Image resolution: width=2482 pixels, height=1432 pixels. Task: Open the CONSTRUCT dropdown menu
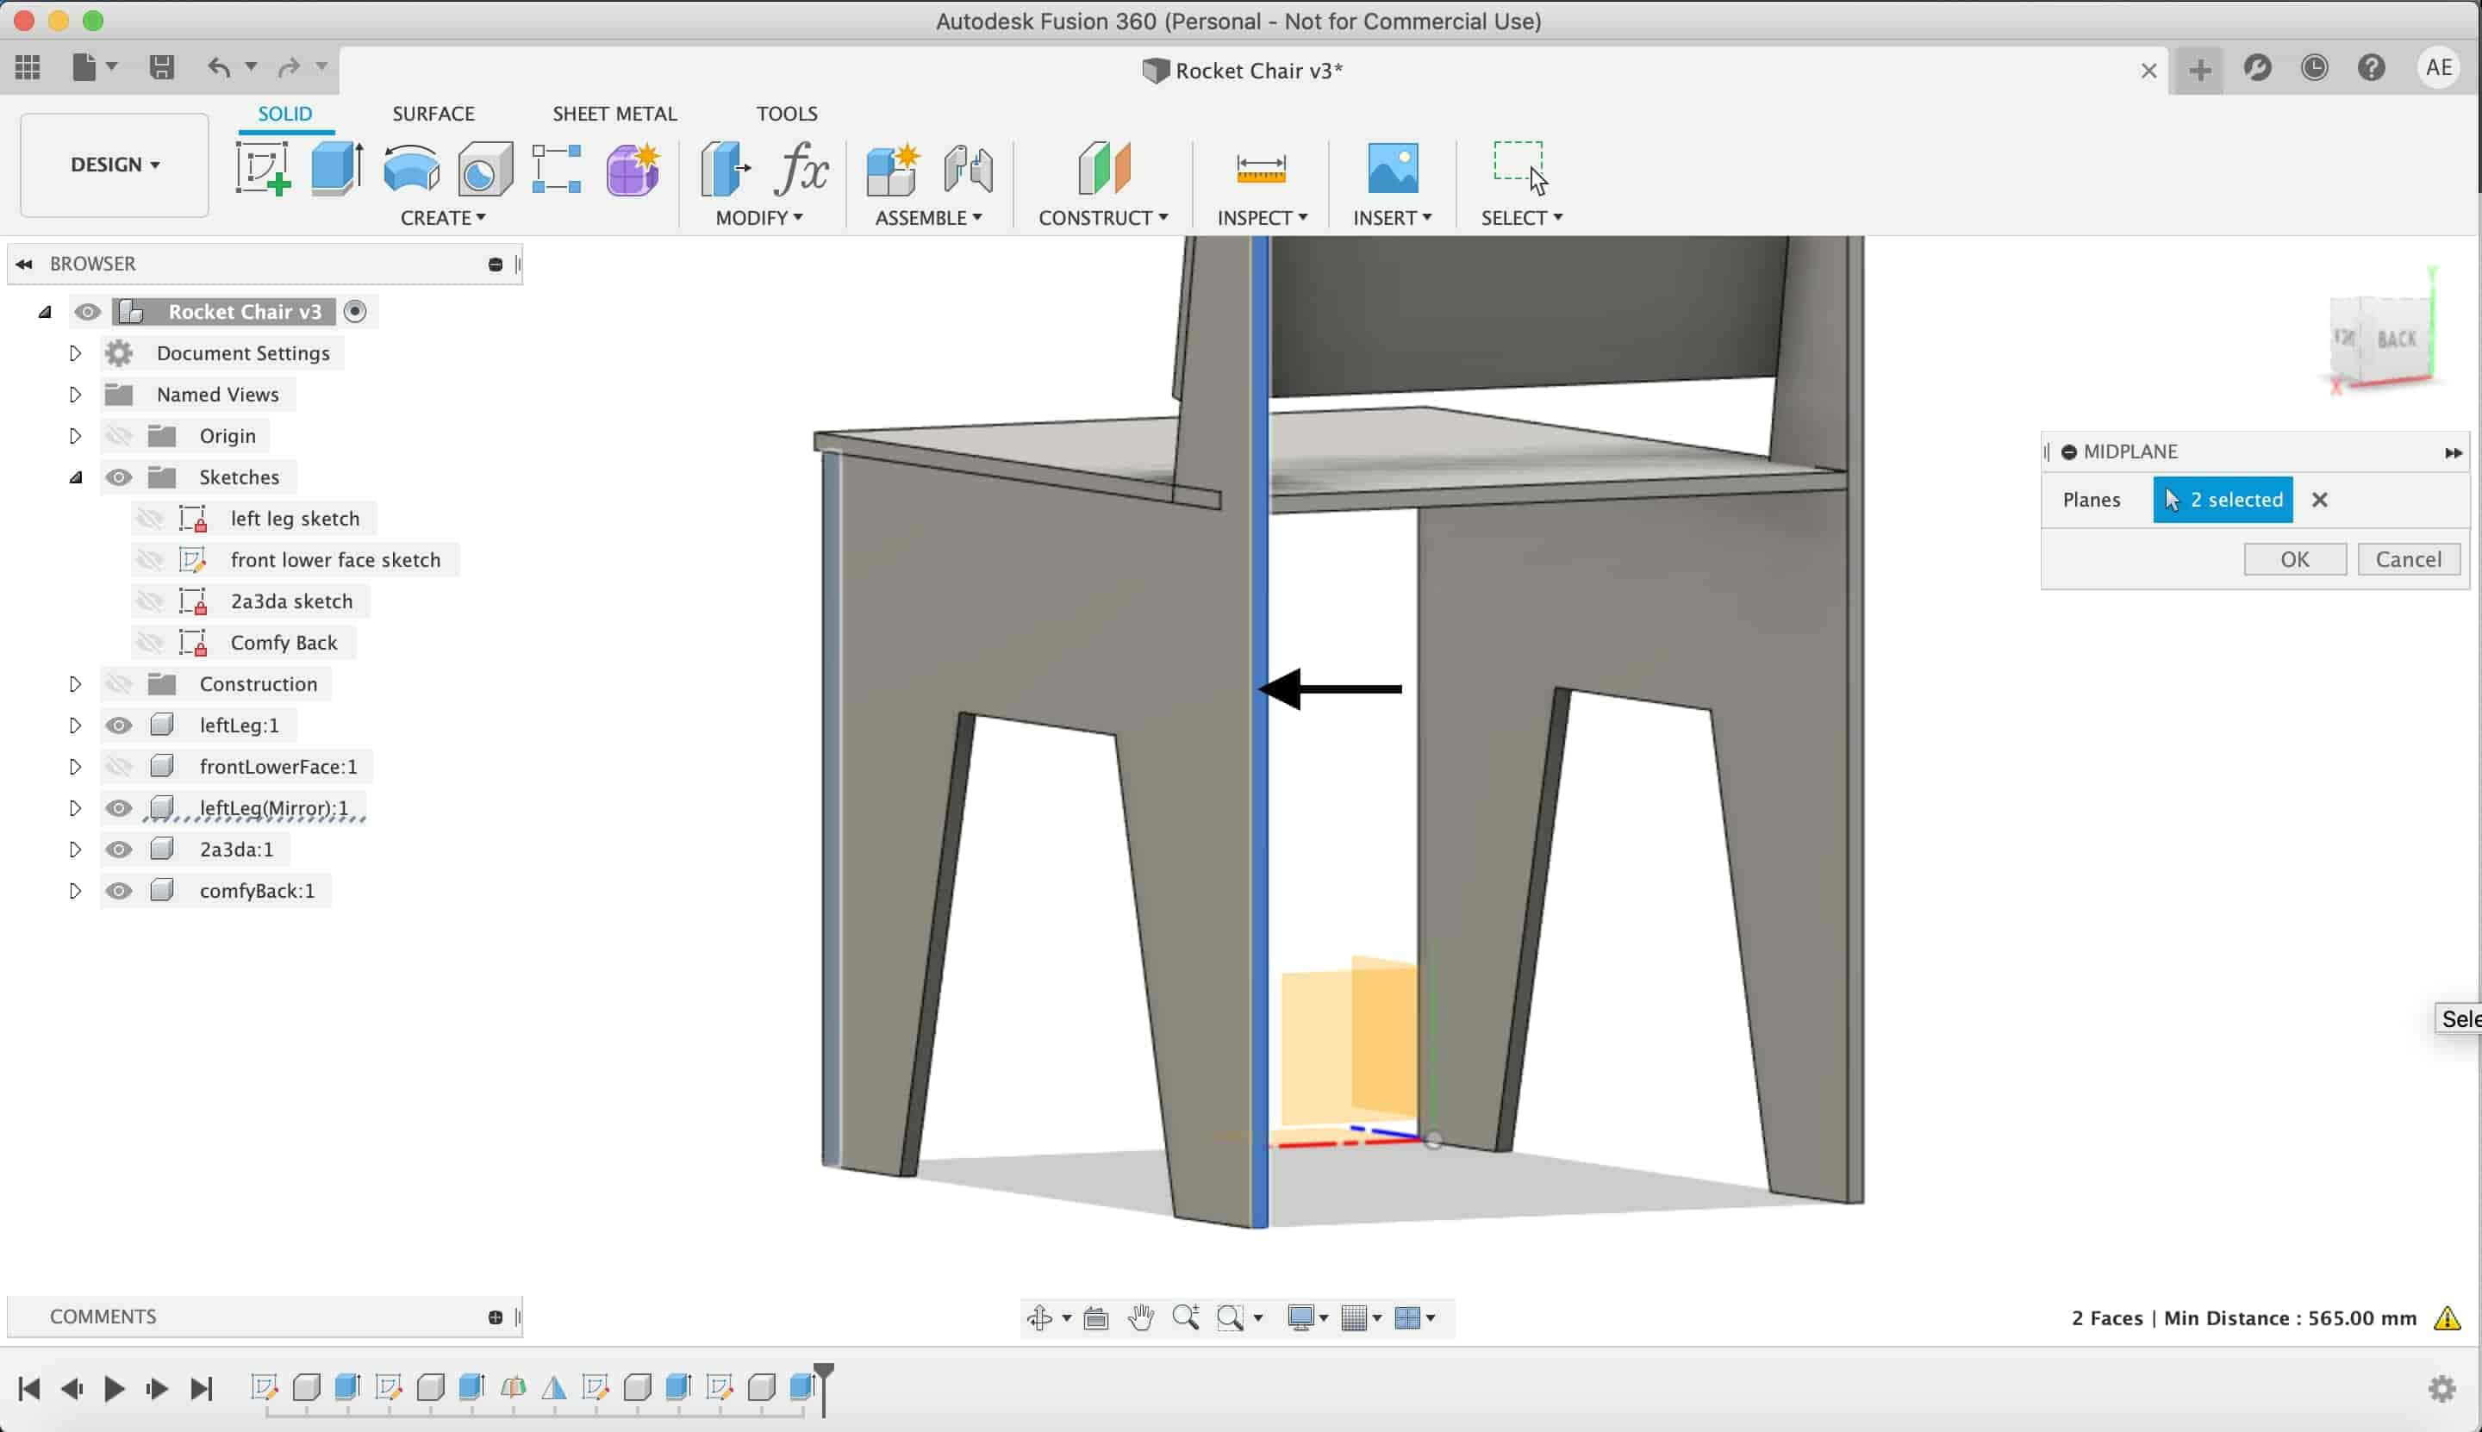point(1103,217)
